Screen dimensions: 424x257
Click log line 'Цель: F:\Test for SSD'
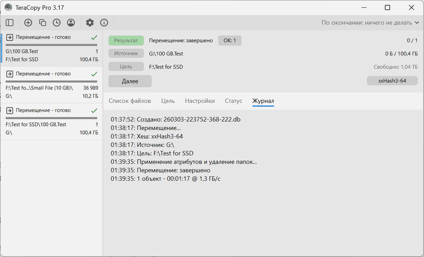pyautogui.click(x=152, y=153)
